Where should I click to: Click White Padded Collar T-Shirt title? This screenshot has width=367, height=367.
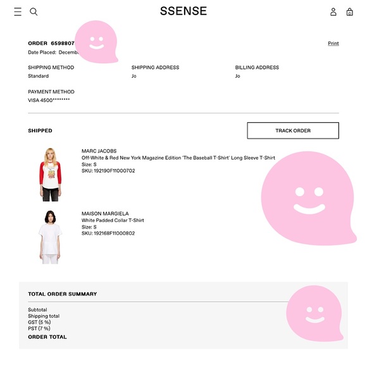[113, 220]
